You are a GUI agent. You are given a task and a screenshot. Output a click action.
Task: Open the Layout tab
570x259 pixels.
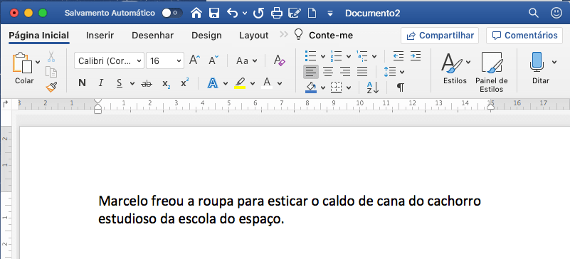(254, 36)
